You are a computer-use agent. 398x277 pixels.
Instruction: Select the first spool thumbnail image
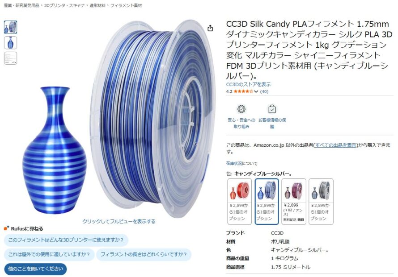point(10,27)
